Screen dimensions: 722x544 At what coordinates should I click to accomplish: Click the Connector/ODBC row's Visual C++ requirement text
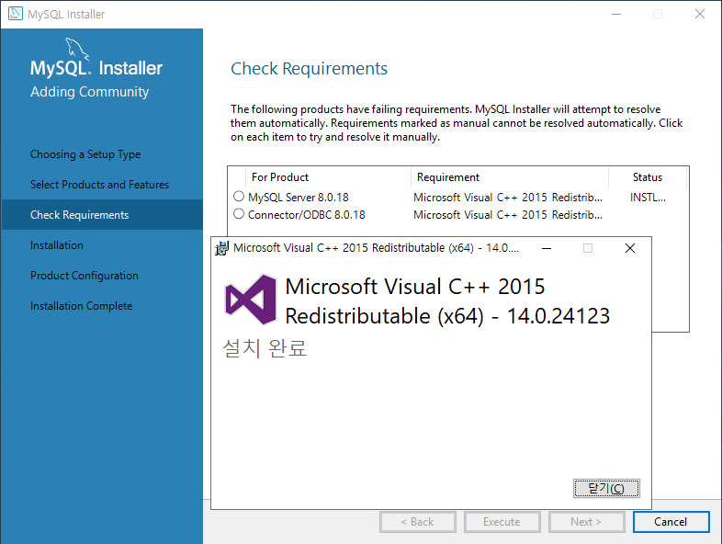508,215
